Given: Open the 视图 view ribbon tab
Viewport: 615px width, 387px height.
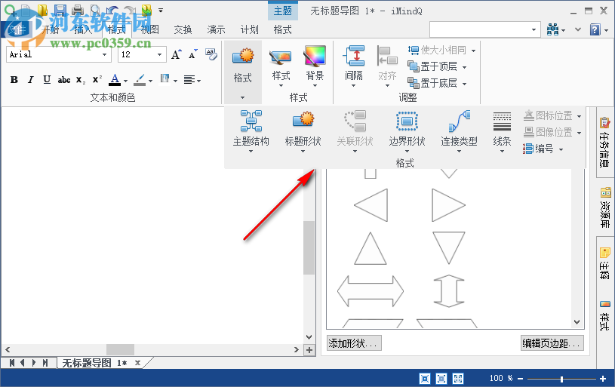Looking at the screenshot, I should click(x=150, y=29).
